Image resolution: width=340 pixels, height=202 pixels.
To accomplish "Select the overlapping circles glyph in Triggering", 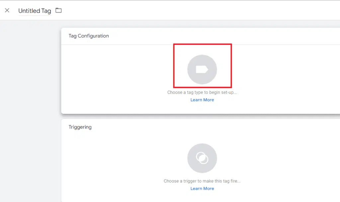I will 202,158.
